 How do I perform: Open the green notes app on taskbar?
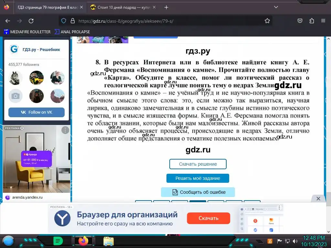[x=58, y=241]
